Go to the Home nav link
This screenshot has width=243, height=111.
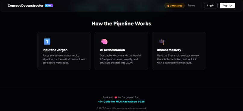point(191,6)
